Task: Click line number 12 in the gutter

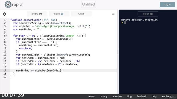Action: [x=5, y=55]
